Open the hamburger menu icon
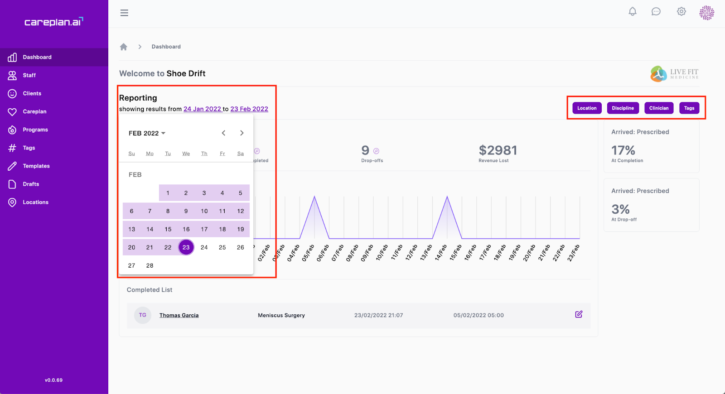The width and height of the screenshot is (725, 394). 124,13
